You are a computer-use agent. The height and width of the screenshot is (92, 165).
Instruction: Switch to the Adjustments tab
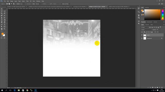[149, 22]
